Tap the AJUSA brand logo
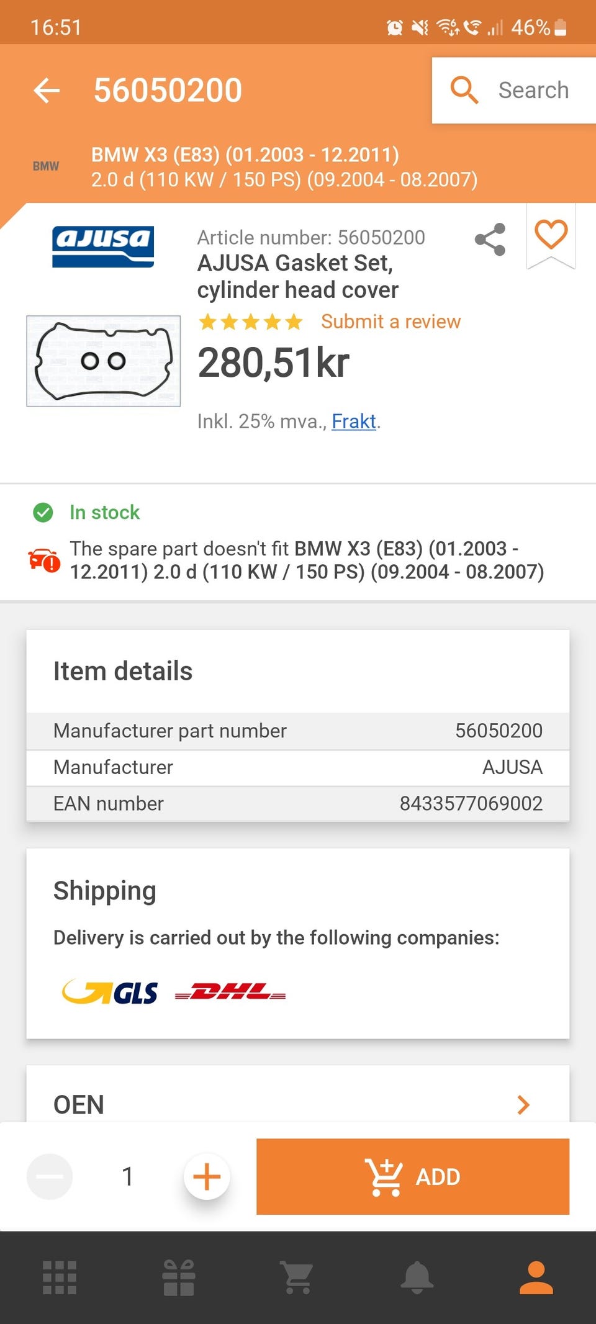This screenshot has width=596, height=1324. click(x=103, y=247)
